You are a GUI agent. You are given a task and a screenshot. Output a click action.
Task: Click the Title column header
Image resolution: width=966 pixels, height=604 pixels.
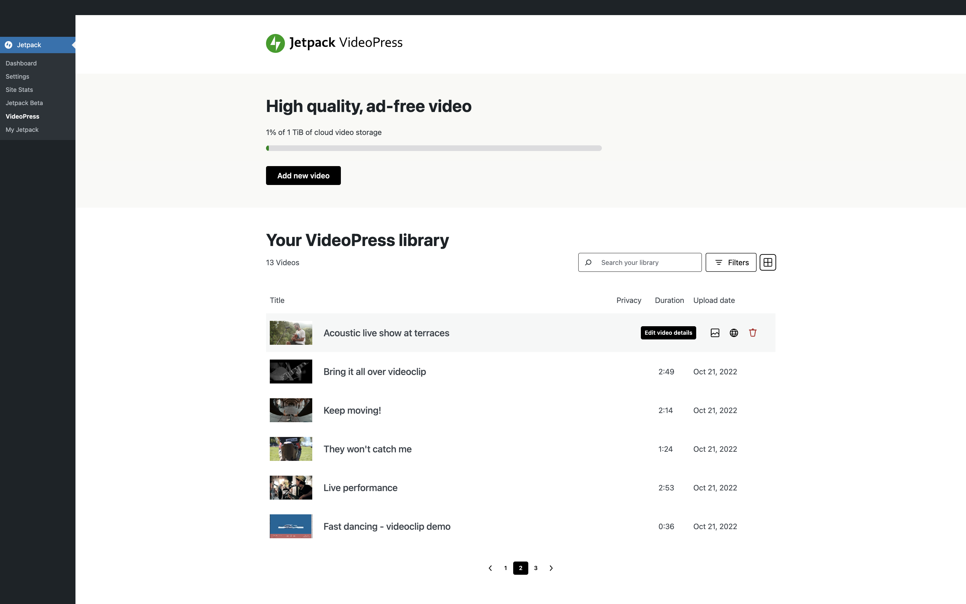pos(277,300)
